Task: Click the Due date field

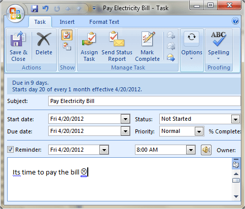Action: click(x=85, y=131)
